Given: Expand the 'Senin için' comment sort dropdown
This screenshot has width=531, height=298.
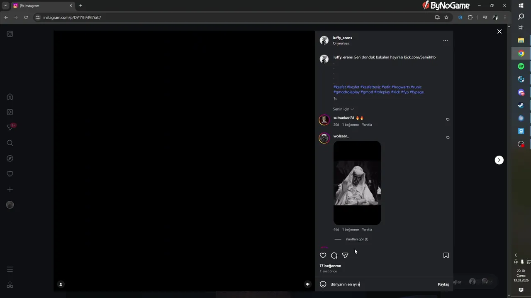Looking at the screenshot, I should [x=343, y=109].
